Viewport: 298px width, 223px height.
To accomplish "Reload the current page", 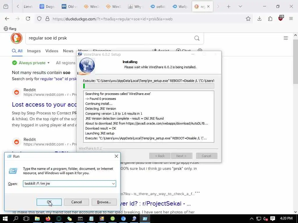I will tap(28, 19).
